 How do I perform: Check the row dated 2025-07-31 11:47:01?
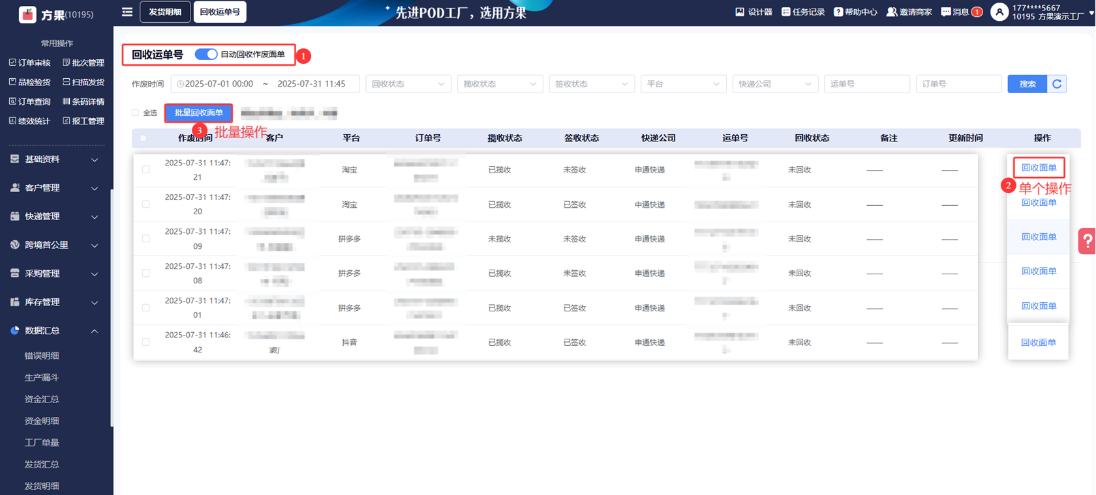tap(146, 307)
